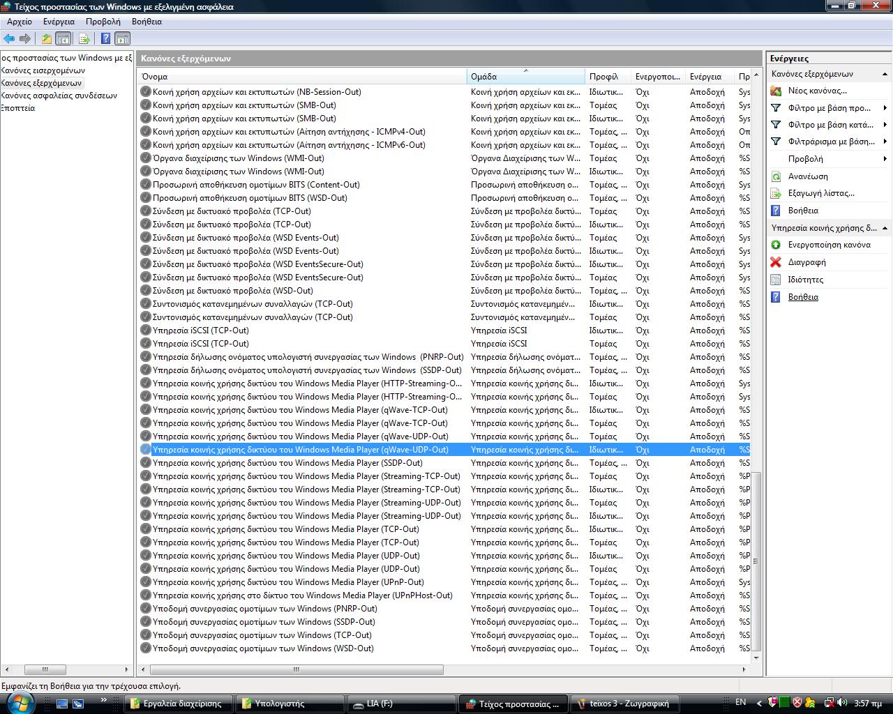The height and width of the screenshot is (714, 893).
Task: Click the Ανανέωση refresh icon in actions pane
Action: tap(776, 176)
